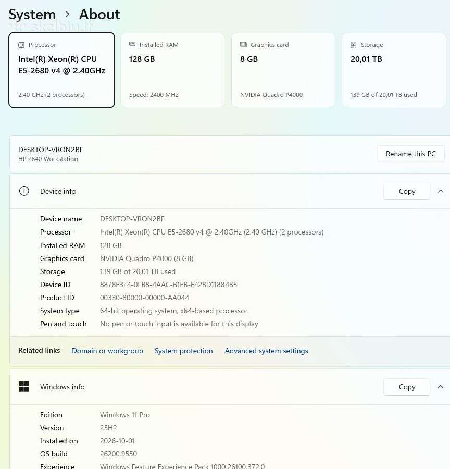Collapse the Windows info section
This screenshot has height=469, width=450.
coord(441,387)
